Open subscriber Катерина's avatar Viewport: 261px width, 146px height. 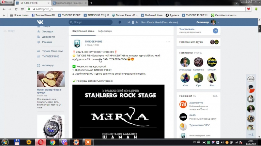198,62
